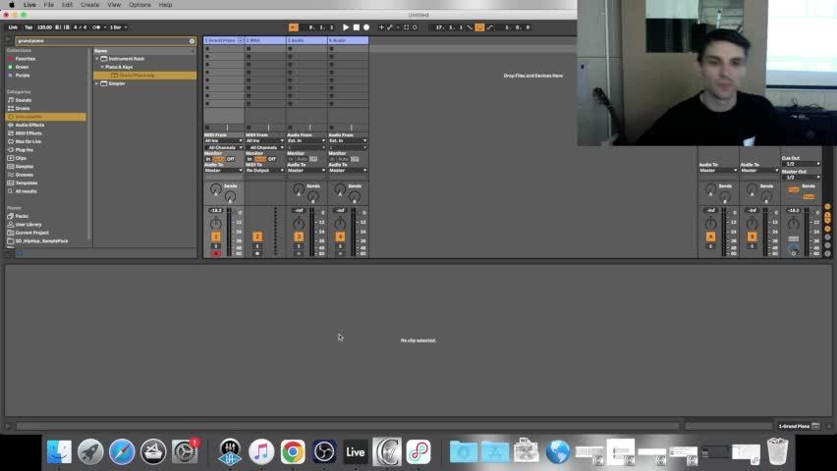Click the 4 / 4 time signature

80,27
